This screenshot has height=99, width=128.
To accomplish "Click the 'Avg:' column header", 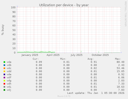I will [x=90, y=59].
